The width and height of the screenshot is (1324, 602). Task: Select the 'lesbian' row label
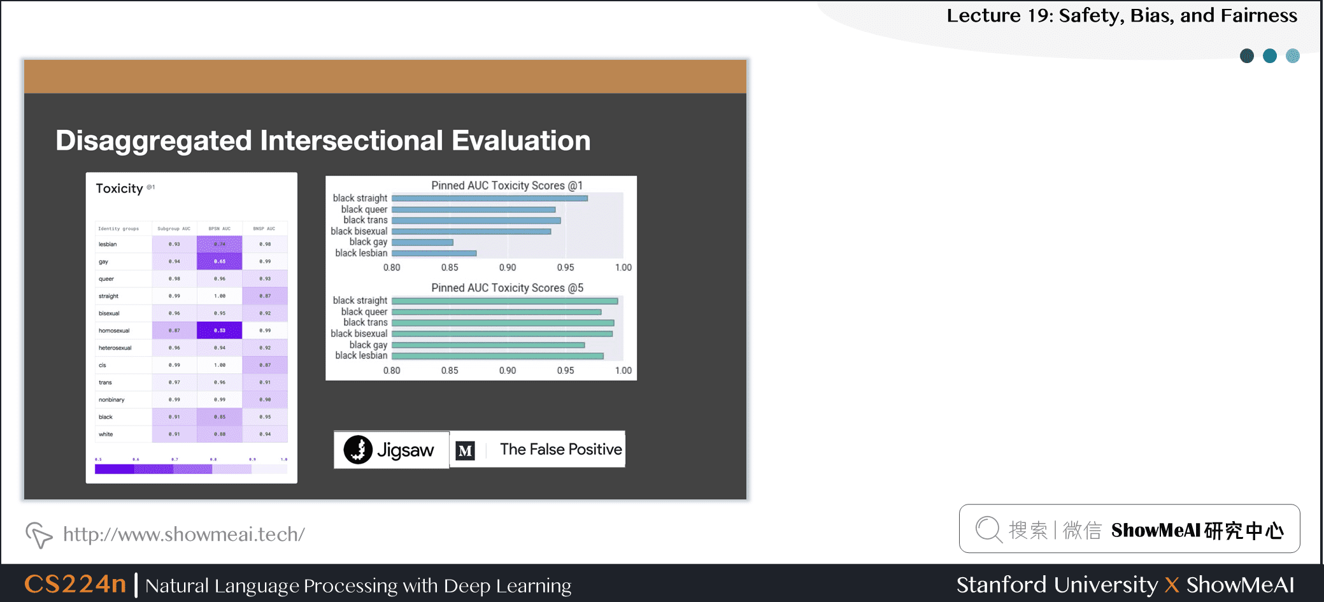pos(108,244)
